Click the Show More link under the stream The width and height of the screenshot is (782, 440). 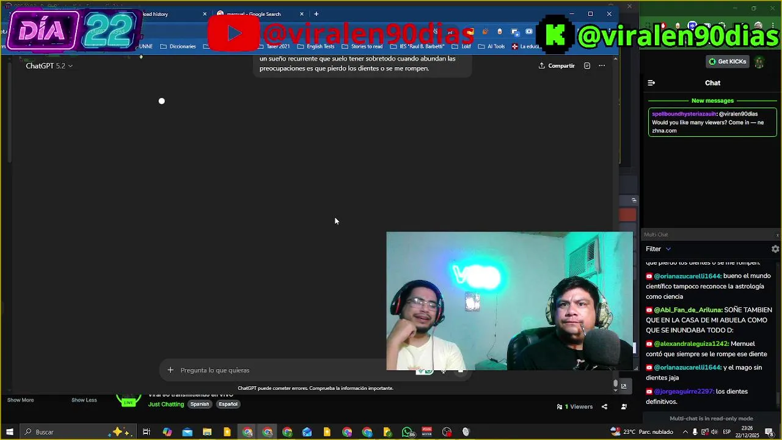[x=20, y=400]
